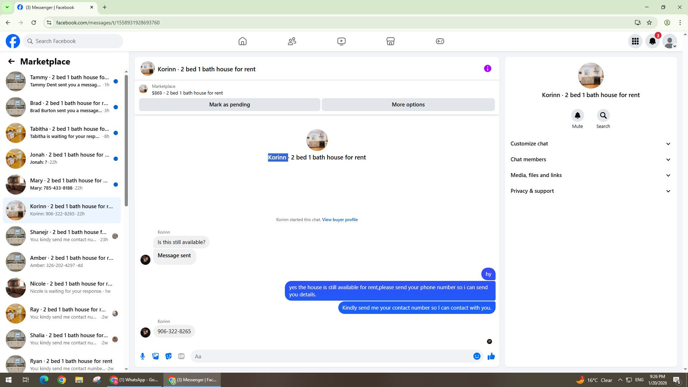Image resolution: width=688 pixels, height=387 pixels.
Task: Click the browser address bar URL
Action: point(108,23)
